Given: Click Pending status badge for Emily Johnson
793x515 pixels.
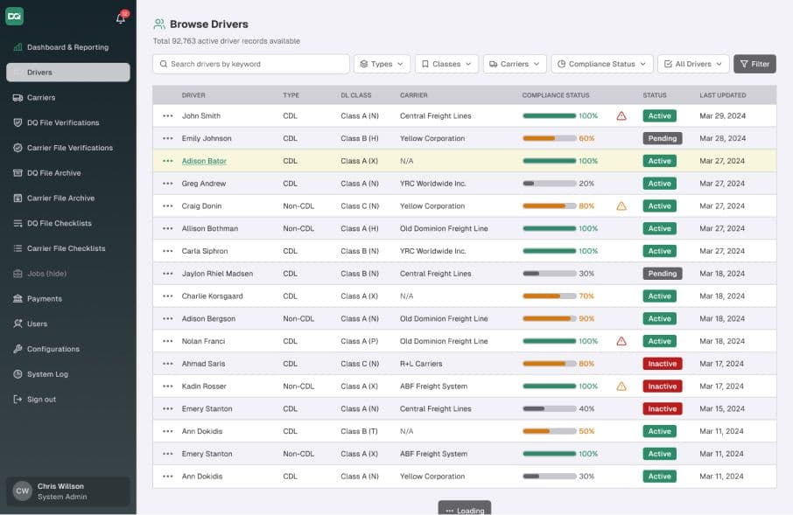Looking at the screenshot, I should pyautogui.click(x=662, y=138).
